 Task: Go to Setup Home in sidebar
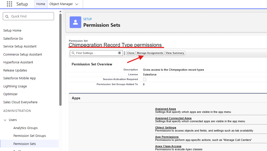12,31
